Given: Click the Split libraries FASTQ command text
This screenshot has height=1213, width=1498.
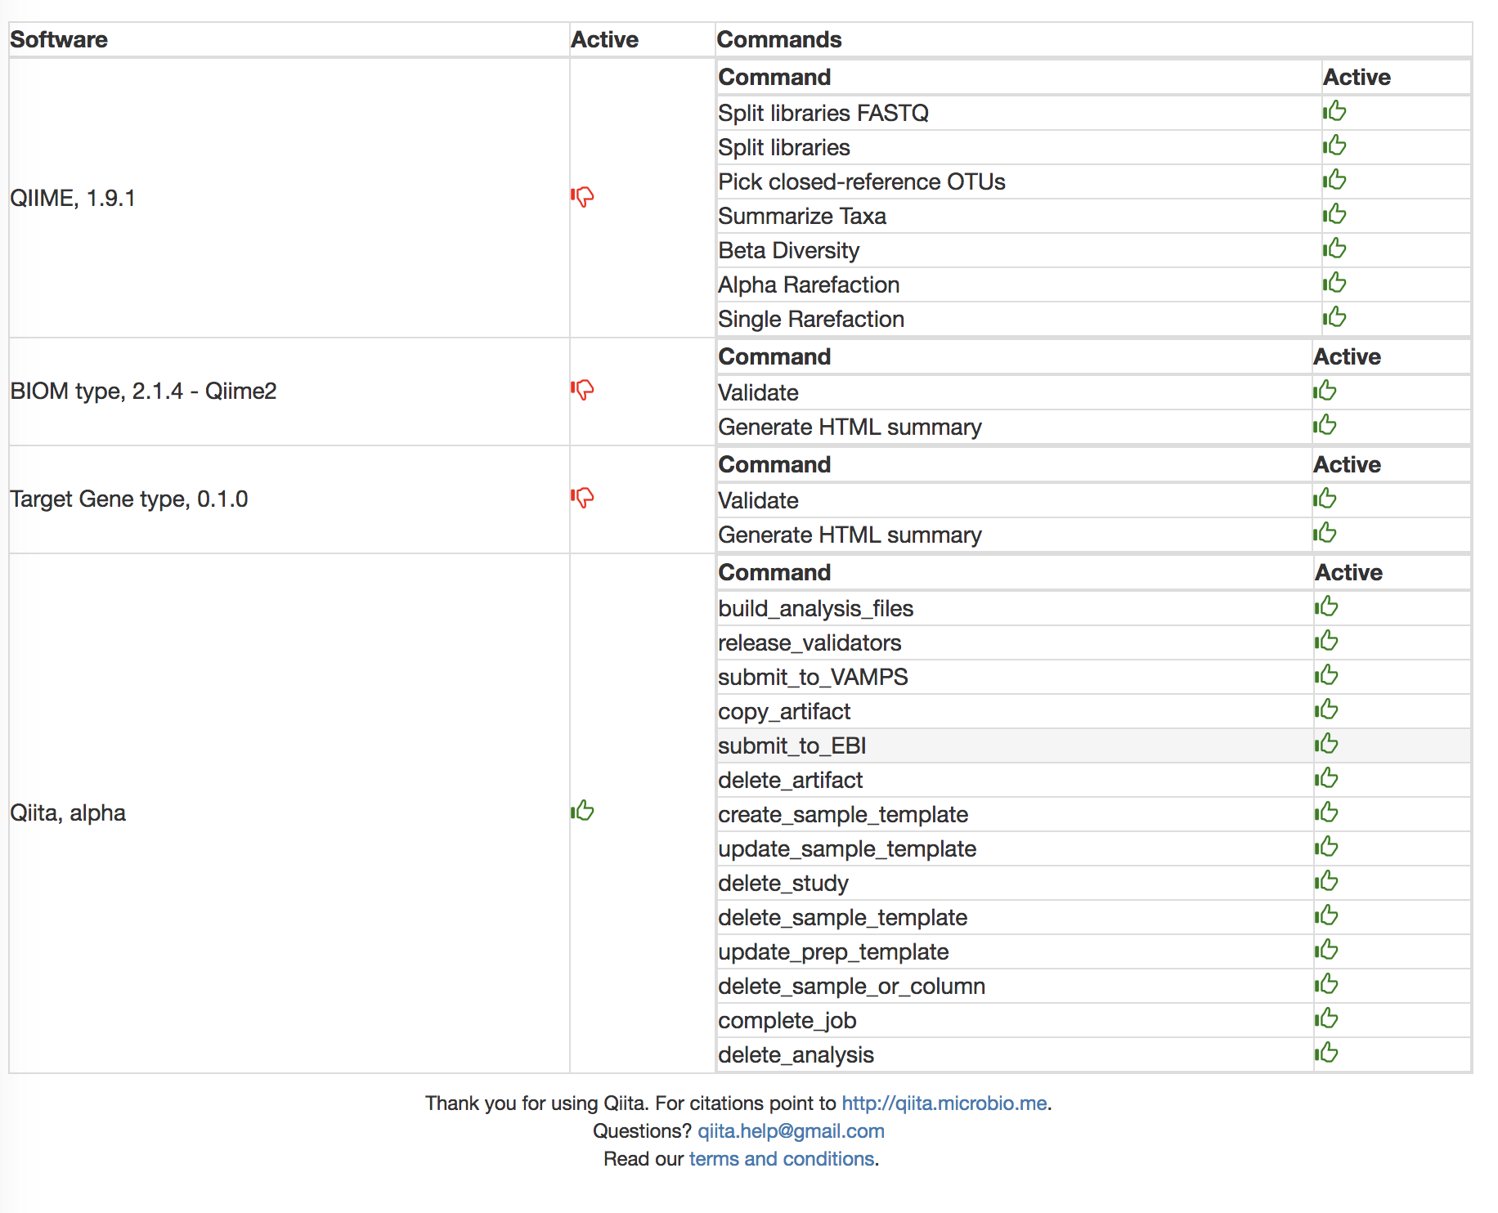Looking at the screenshot, I should 823,113.
